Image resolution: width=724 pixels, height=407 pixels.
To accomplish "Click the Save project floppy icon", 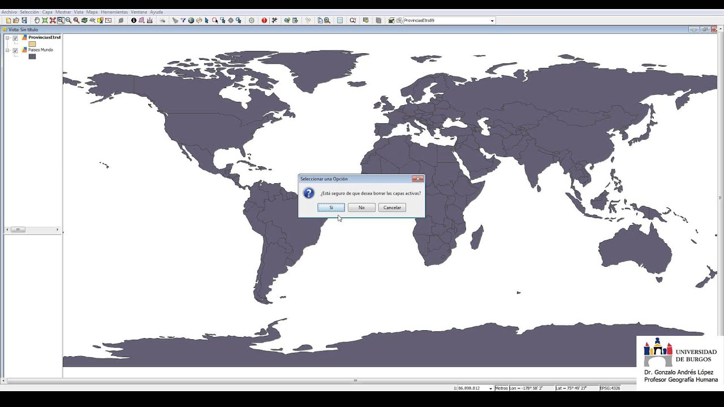I will (24, 20).
